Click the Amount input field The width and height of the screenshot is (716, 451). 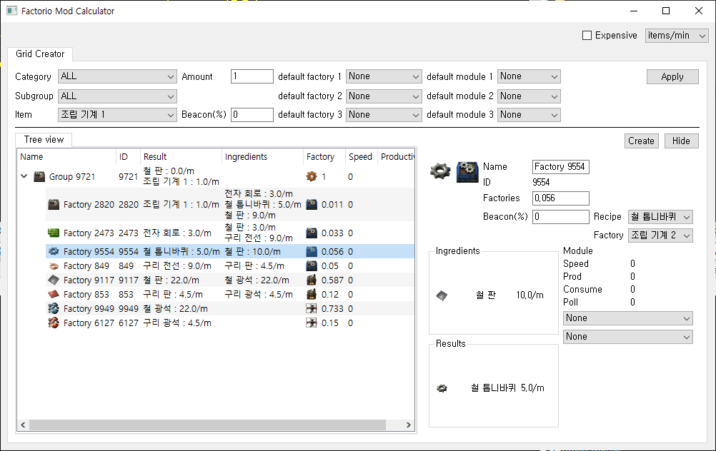tap(252, 76)
